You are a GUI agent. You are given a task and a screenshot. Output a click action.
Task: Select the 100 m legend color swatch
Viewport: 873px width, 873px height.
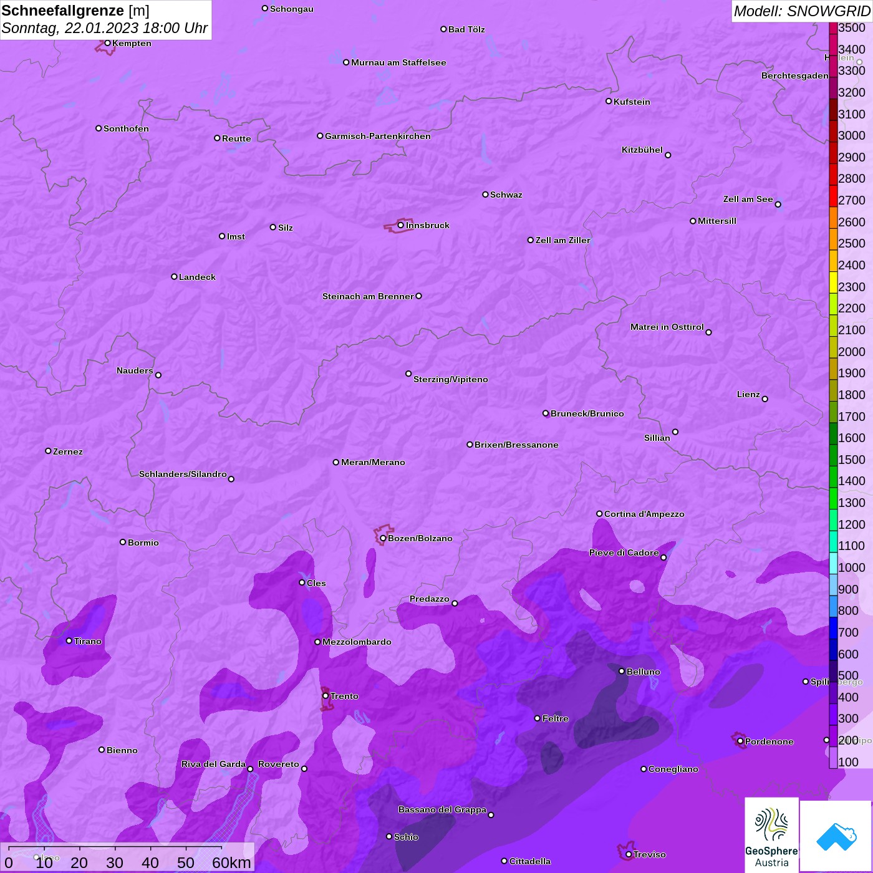click(833, 757)
